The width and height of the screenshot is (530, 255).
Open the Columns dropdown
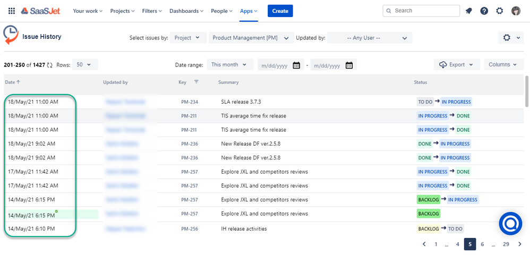pyautogui.click(x=504, y=65)
